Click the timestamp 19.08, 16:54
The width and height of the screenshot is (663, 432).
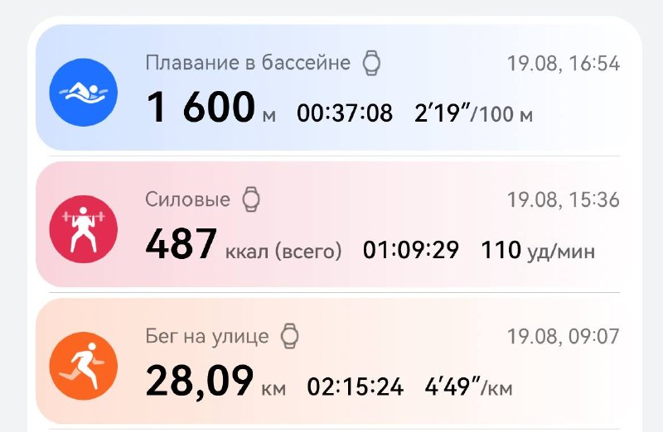coord(564,64)
